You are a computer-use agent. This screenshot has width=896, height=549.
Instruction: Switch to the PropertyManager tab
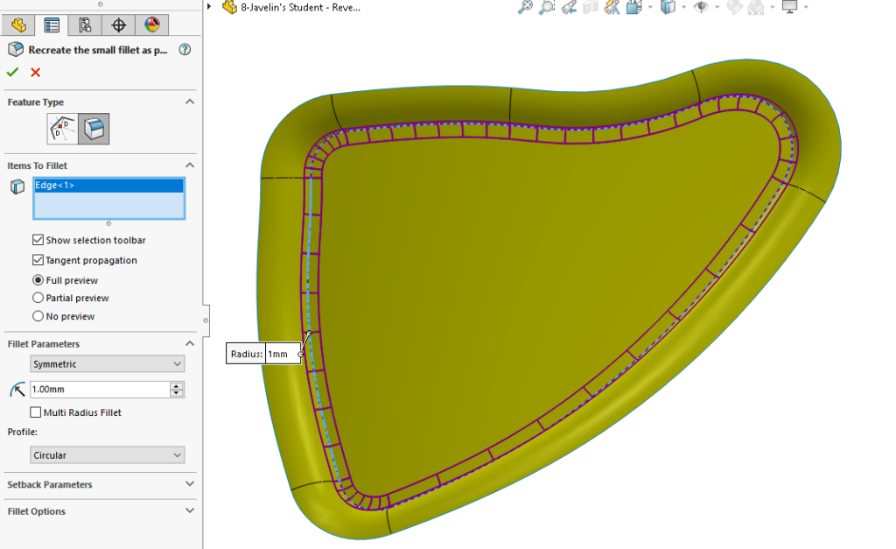tap(52, 25)
